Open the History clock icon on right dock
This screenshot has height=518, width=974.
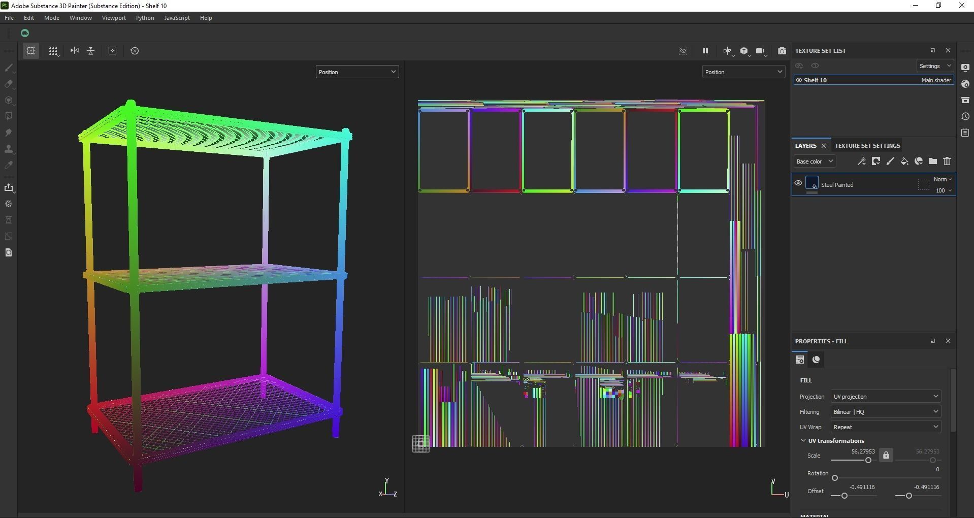pos(965,116)
